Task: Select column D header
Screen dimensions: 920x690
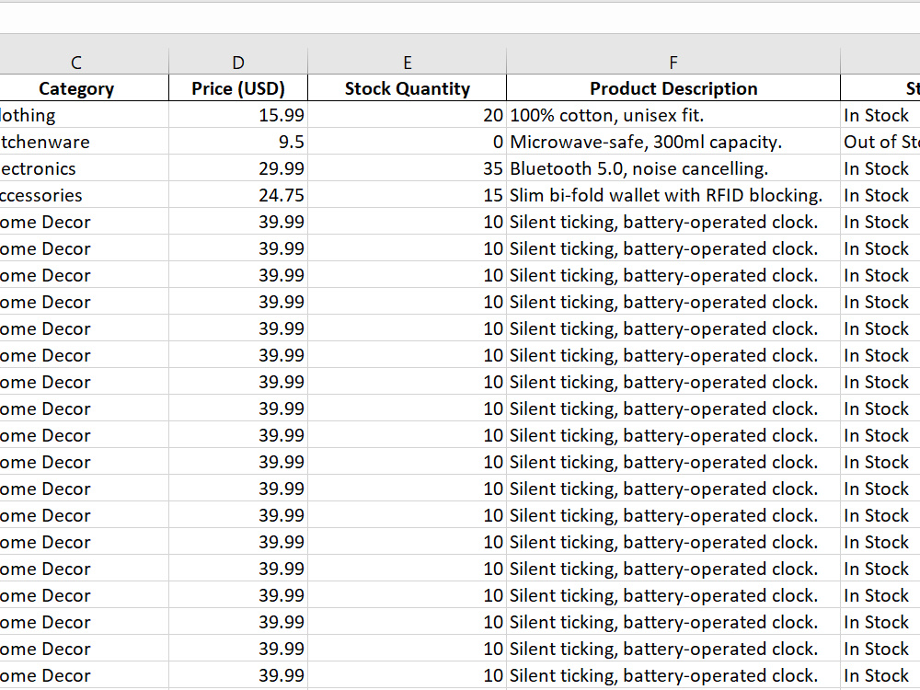Action: click(x=237, y=63)
